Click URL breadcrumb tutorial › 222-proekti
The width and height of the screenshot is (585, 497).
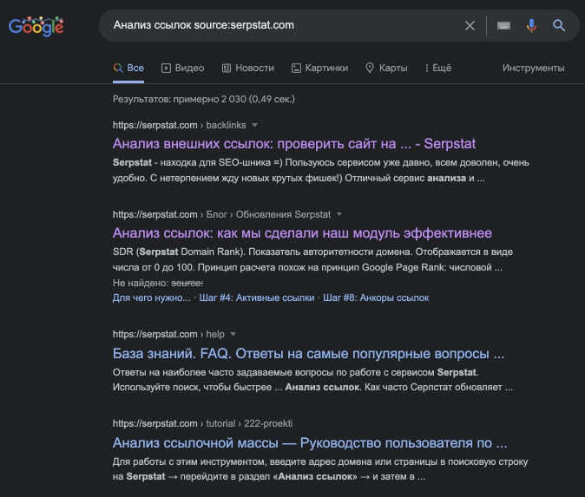click(249, 423)
